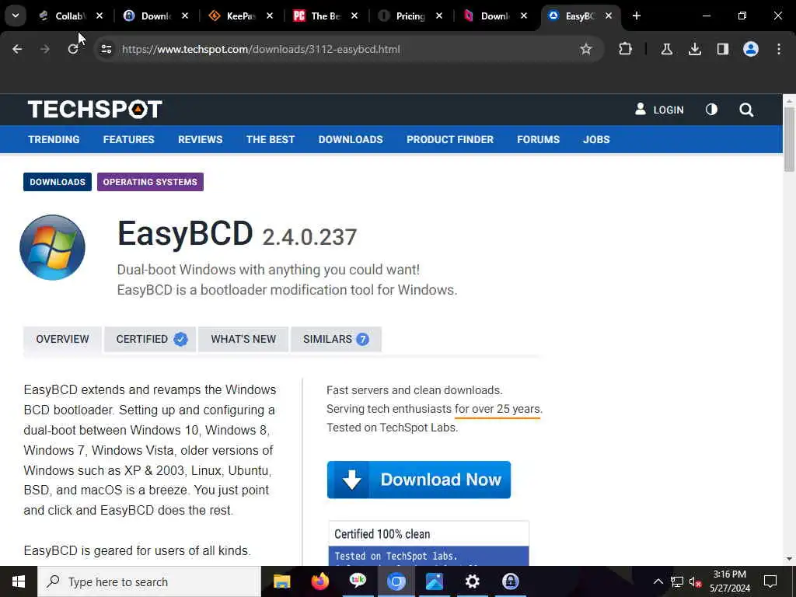This screenshot has height=597, width=796.
Task: Click the network status tray icon
Action: [x=677, y=581]
